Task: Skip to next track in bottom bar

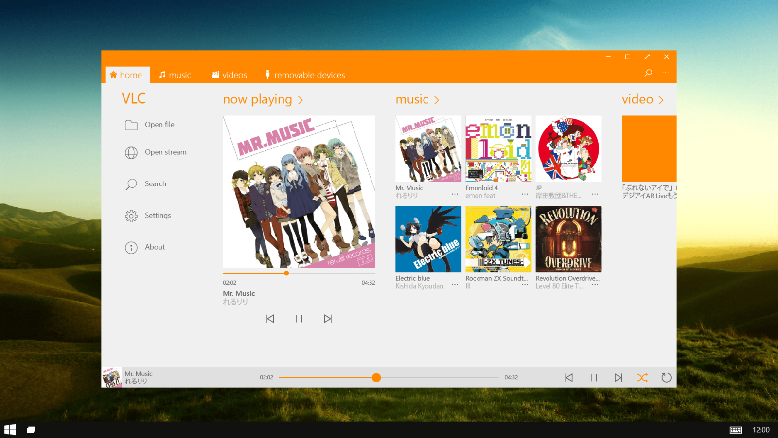Action: click(618, 378)
